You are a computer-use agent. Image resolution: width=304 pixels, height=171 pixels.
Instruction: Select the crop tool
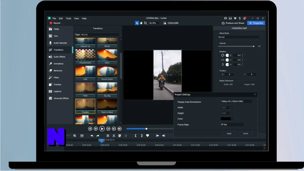coord(145,23)
